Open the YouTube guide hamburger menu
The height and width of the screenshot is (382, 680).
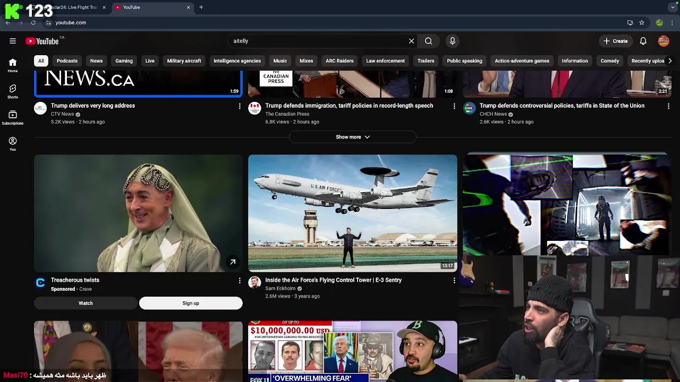click(x=13, y=41)
